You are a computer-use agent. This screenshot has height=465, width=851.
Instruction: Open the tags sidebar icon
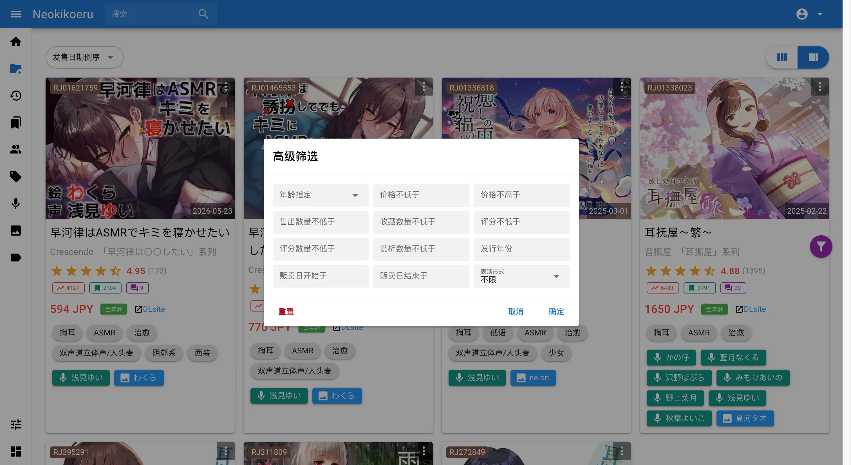coord(15,177)
